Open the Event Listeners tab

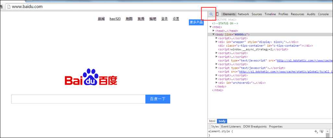231,127
